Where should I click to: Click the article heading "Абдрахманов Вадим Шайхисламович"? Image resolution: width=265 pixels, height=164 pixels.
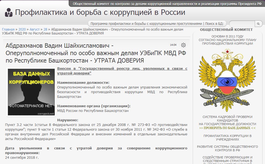(58, 45)
